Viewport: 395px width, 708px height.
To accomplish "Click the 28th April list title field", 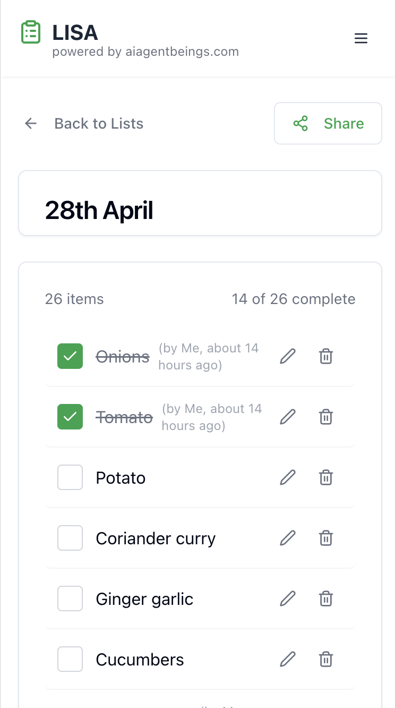I will click(x=200, y=210).
